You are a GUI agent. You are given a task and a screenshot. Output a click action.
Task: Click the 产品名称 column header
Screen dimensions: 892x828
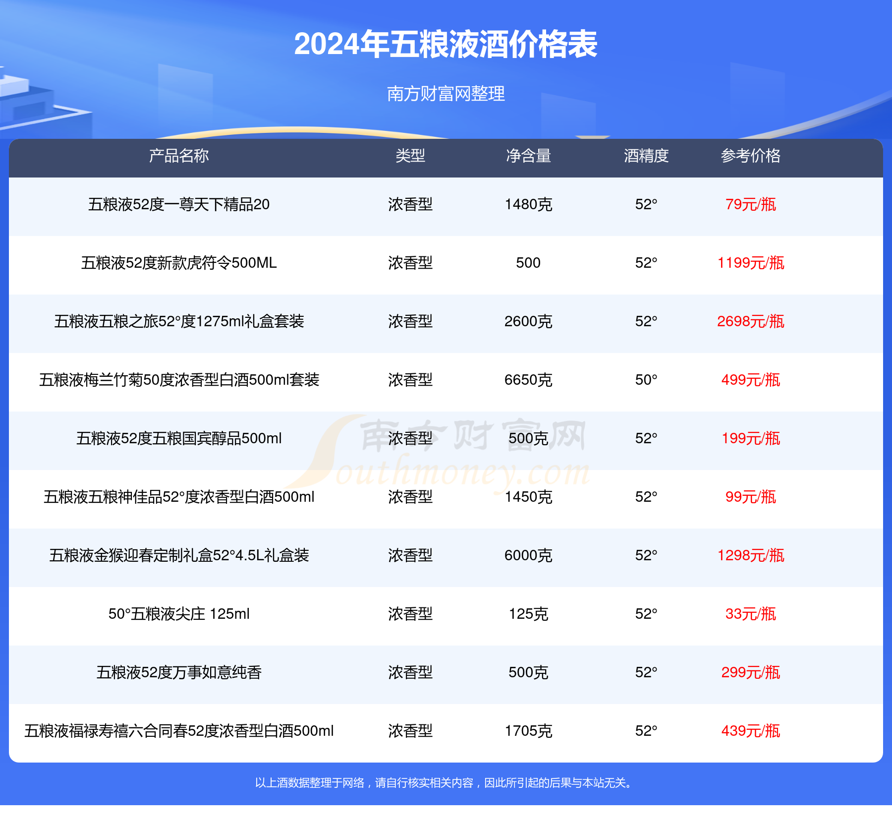(x=179, y=156)
